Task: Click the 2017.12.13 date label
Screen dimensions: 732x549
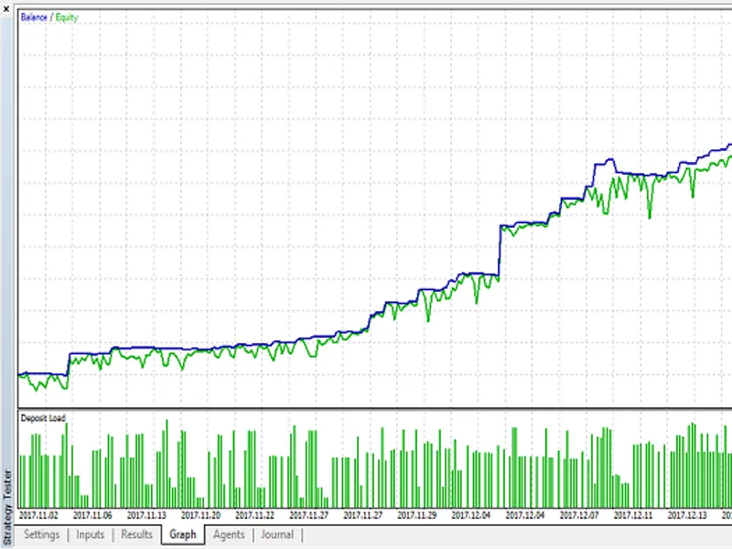Action: [x=687, y=515]
